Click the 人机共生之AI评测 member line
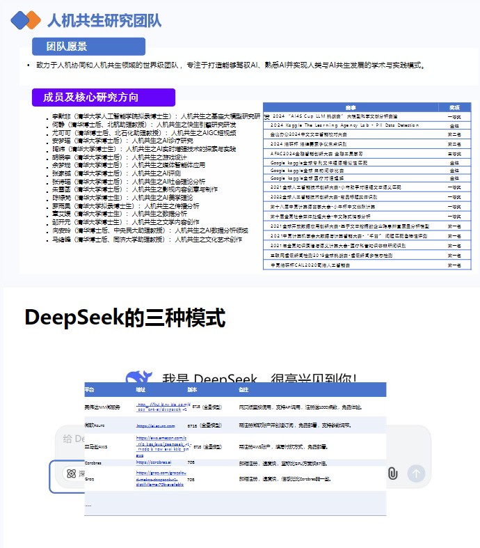This screenshot has height=548, width=480. point(116,173)
